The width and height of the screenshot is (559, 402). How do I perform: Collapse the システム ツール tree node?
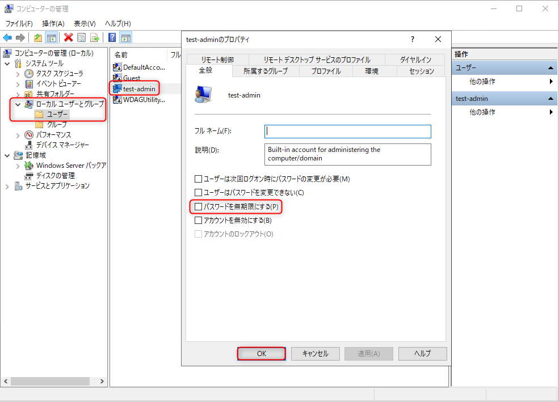7,64
